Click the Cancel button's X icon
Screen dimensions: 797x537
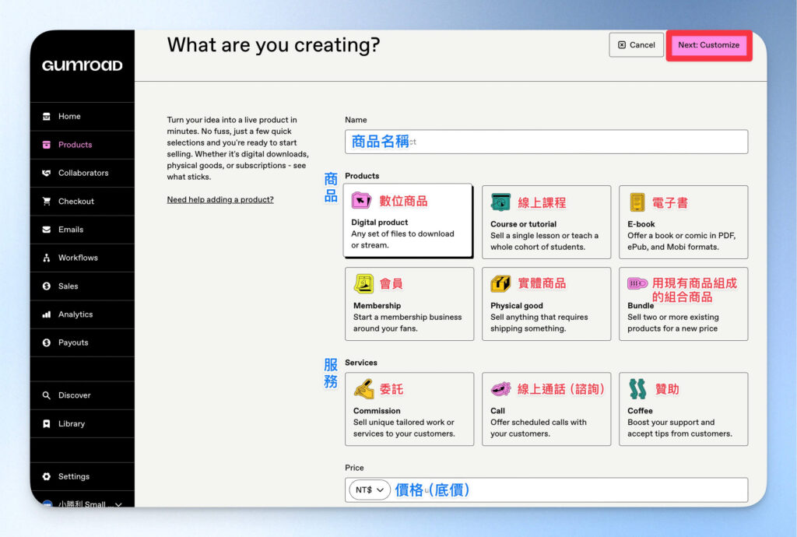coord(622,44)
